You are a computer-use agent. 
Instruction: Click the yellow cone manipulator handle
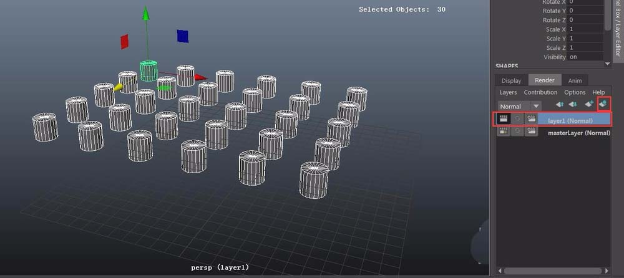pos(118,87)
